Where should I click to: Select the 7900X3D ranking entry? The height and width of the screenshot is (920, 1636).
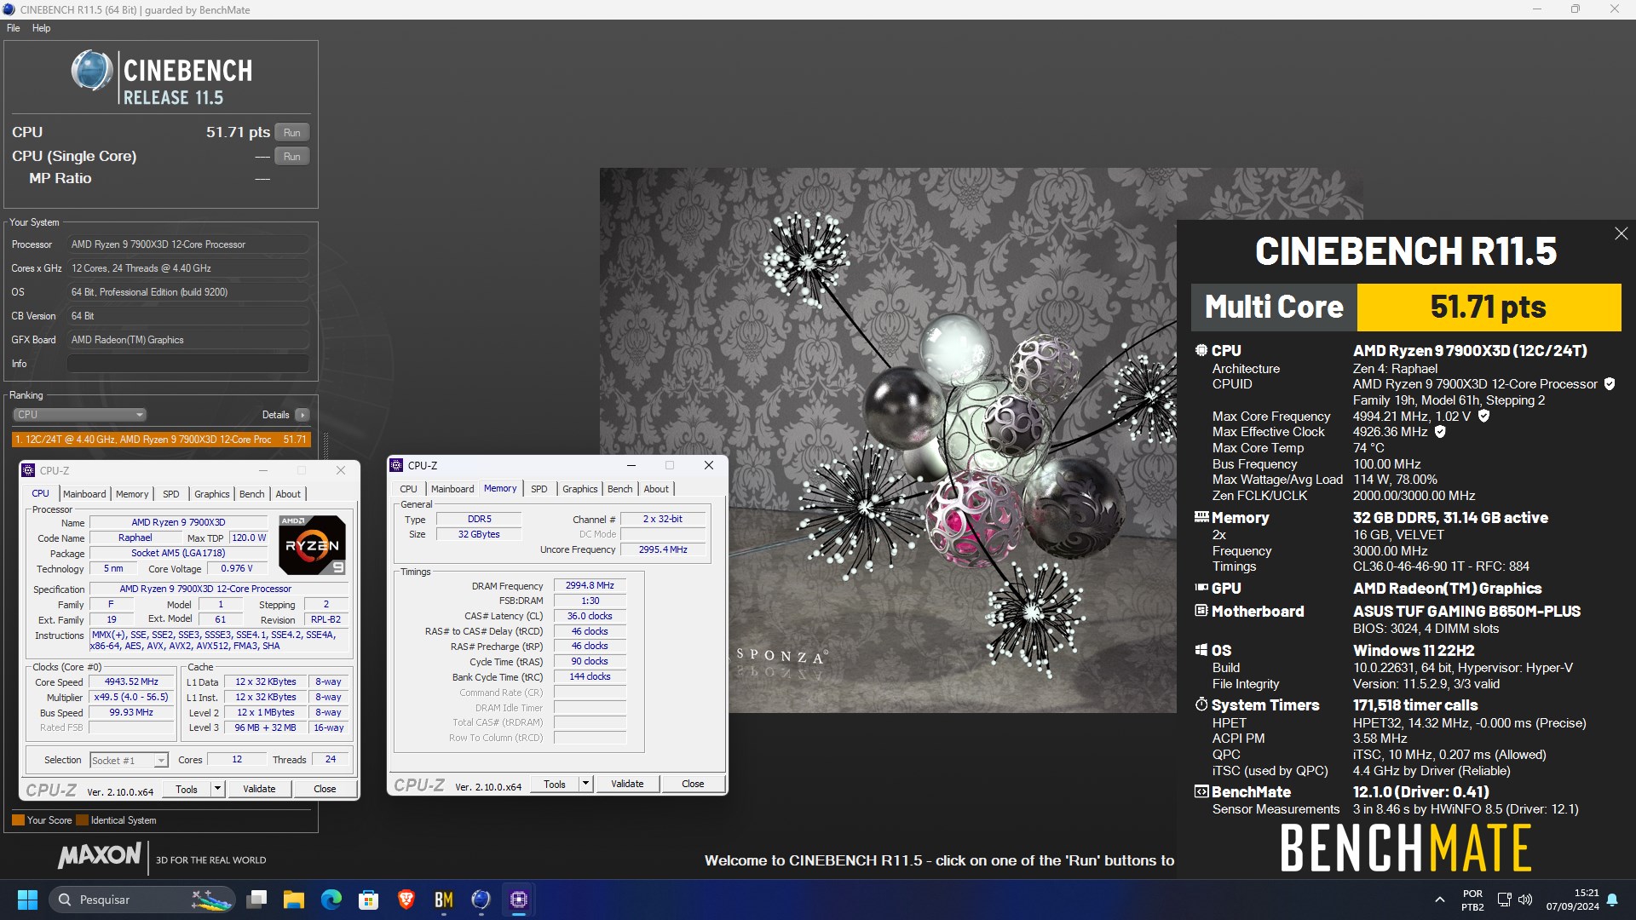click(x=161, y=440)
